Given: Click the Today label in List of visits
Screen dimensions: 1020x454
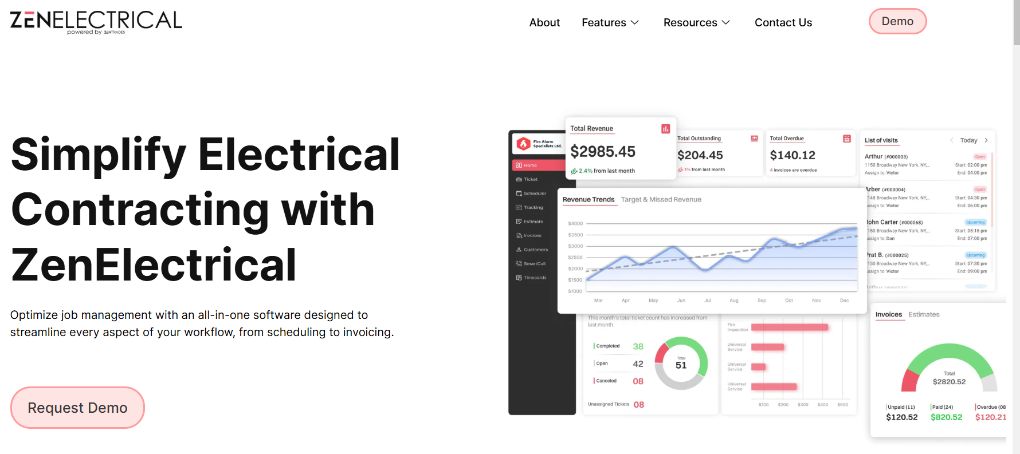Looking at the screenshot, I should [968, 140].
